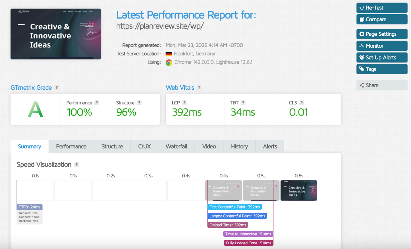Viewport: 411px width, 249px height.
Task: Select the final filmstrip frame thumbnail
Action: [299, 190]
